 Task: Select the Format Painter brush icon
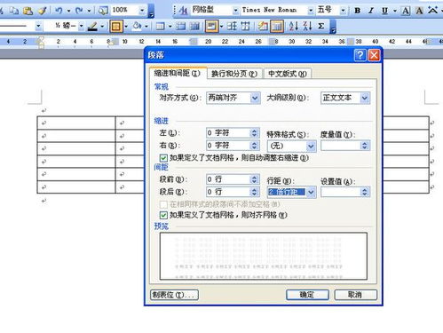click(43, 11)
